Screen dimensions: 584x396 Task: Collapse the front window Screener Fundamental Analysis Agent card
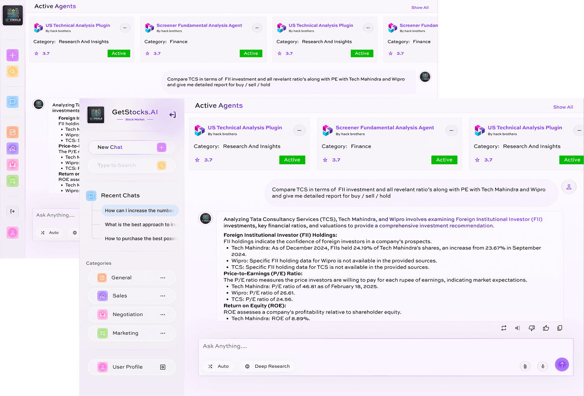451,130
